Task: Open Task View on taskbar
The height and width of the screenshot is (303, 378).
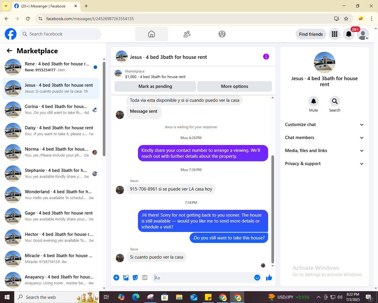Action: click(106, 297)
